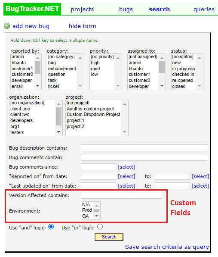This screenshot has width=218, height=257.
Task: Click the reported by scrollbar thumb
Action: (37, 68)
